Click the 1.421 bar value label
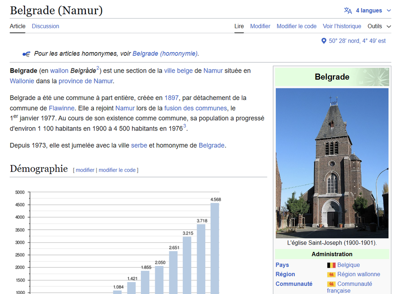396x294 pixels. click(x=132, y=279)
